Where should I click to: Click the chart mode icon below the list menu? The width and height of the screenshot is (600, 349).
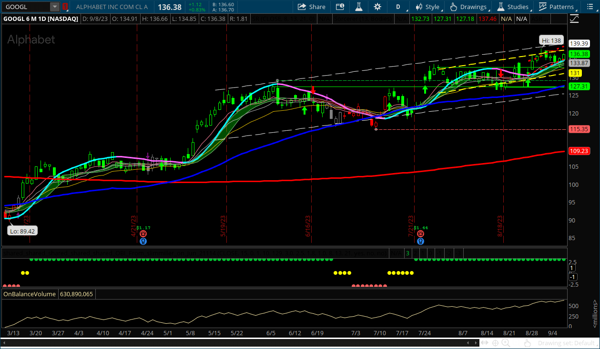click(x=574, y=19)
